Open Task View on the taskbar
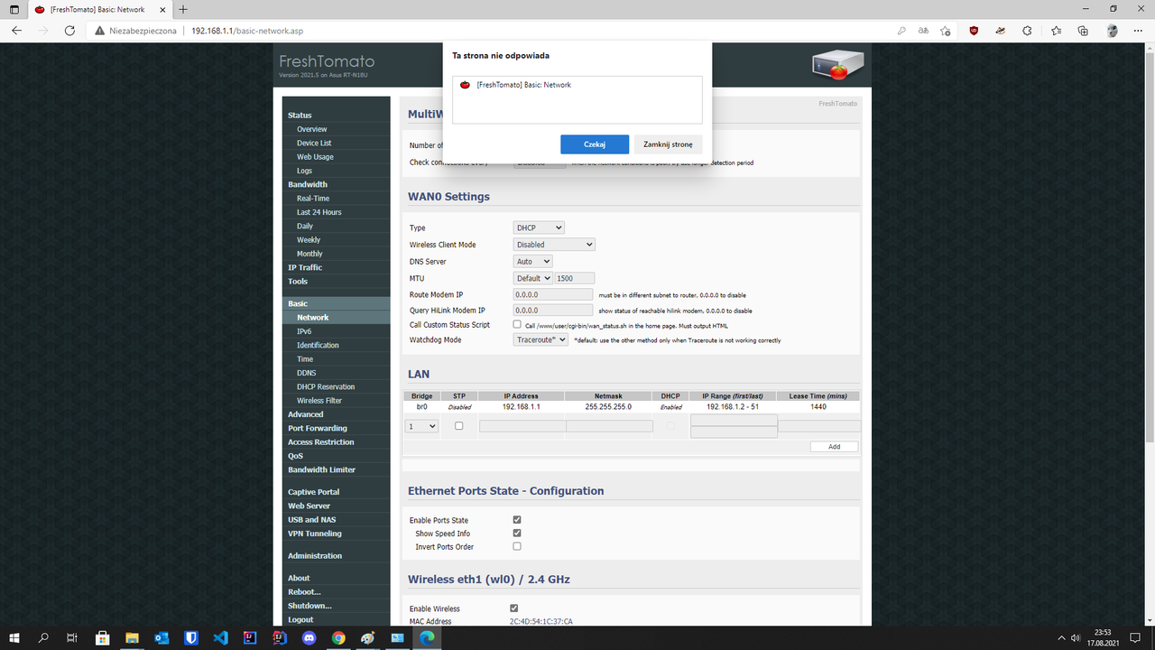The height and width of the screenshot is (650, 1155). (72, 637)
